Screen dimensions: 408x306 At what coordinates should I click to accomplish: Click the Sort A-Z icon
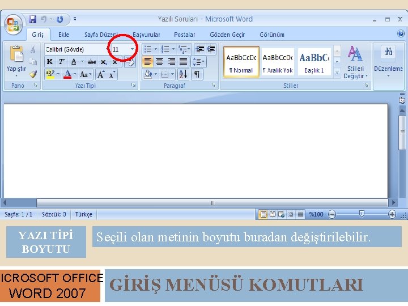tap(183, 74)
